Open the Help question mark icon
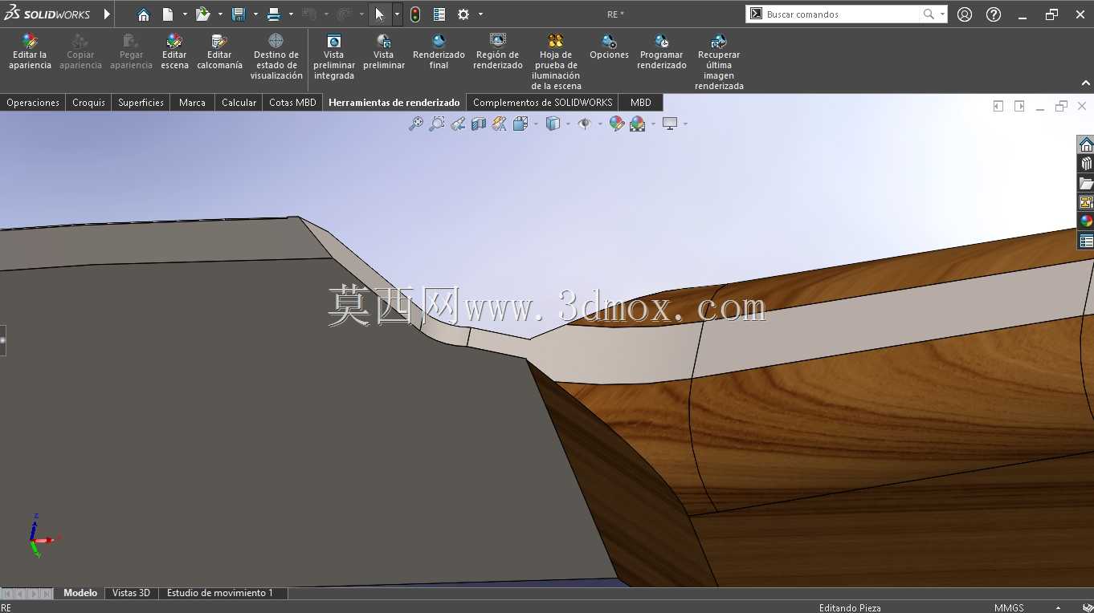 coord(994,14)
